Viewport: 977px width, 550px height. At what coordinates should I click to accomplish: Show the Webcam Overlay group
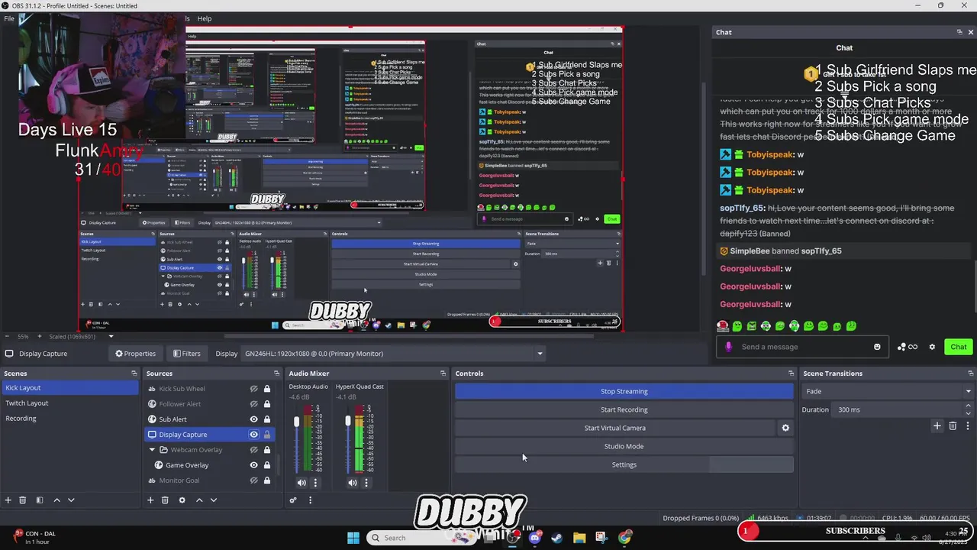[x=254, y=450]
